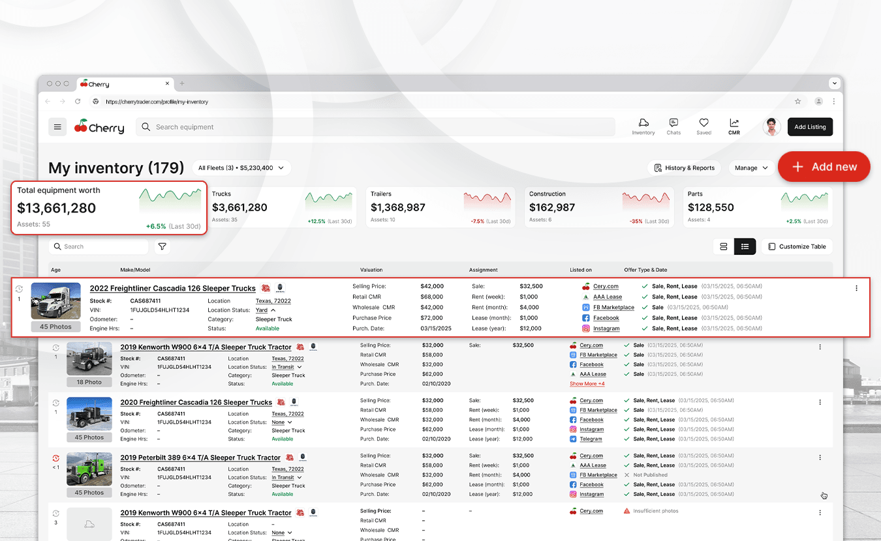Open the three-dot menu on the 2019 Peterbilt row

click(820, 458)
